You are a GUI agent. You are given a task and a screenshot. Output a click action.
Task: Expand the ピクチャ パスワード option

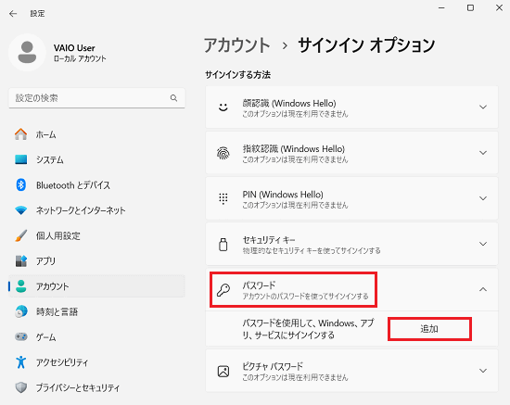pyautogui.click(x=483, y=371)
